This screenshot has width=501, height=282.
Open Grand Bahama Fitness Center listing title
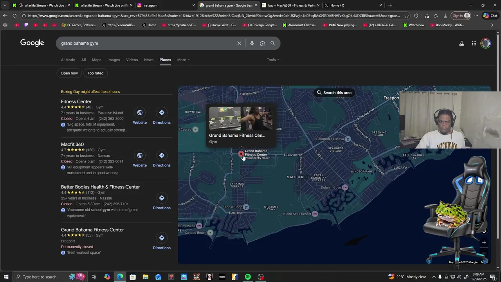click(x=93, y=230)
